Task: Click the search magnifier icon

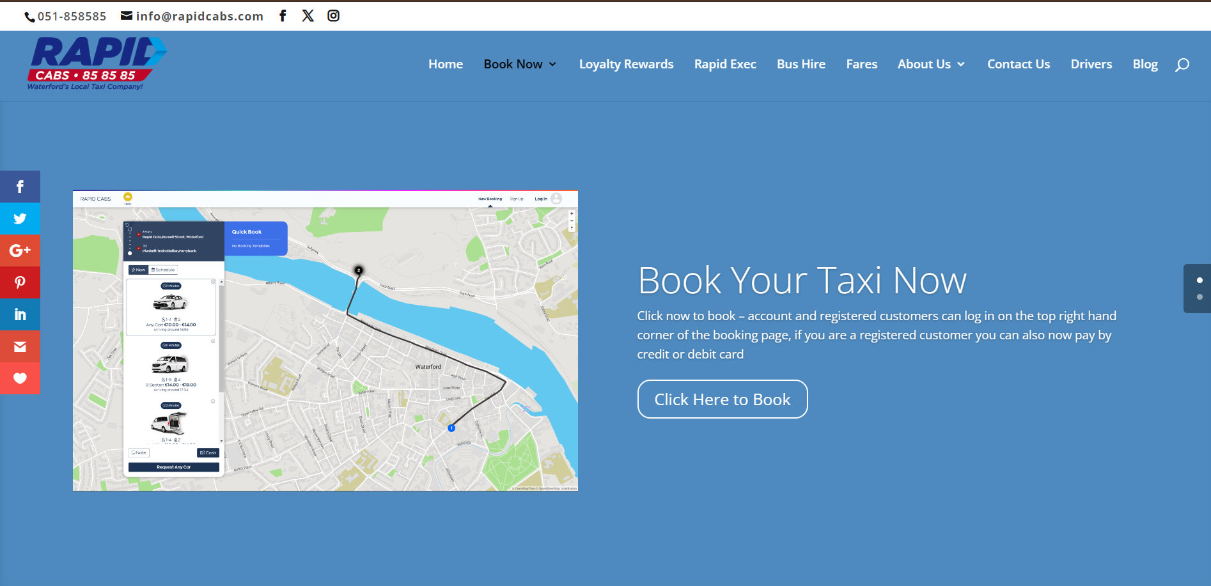Action: coord(1182,65)
